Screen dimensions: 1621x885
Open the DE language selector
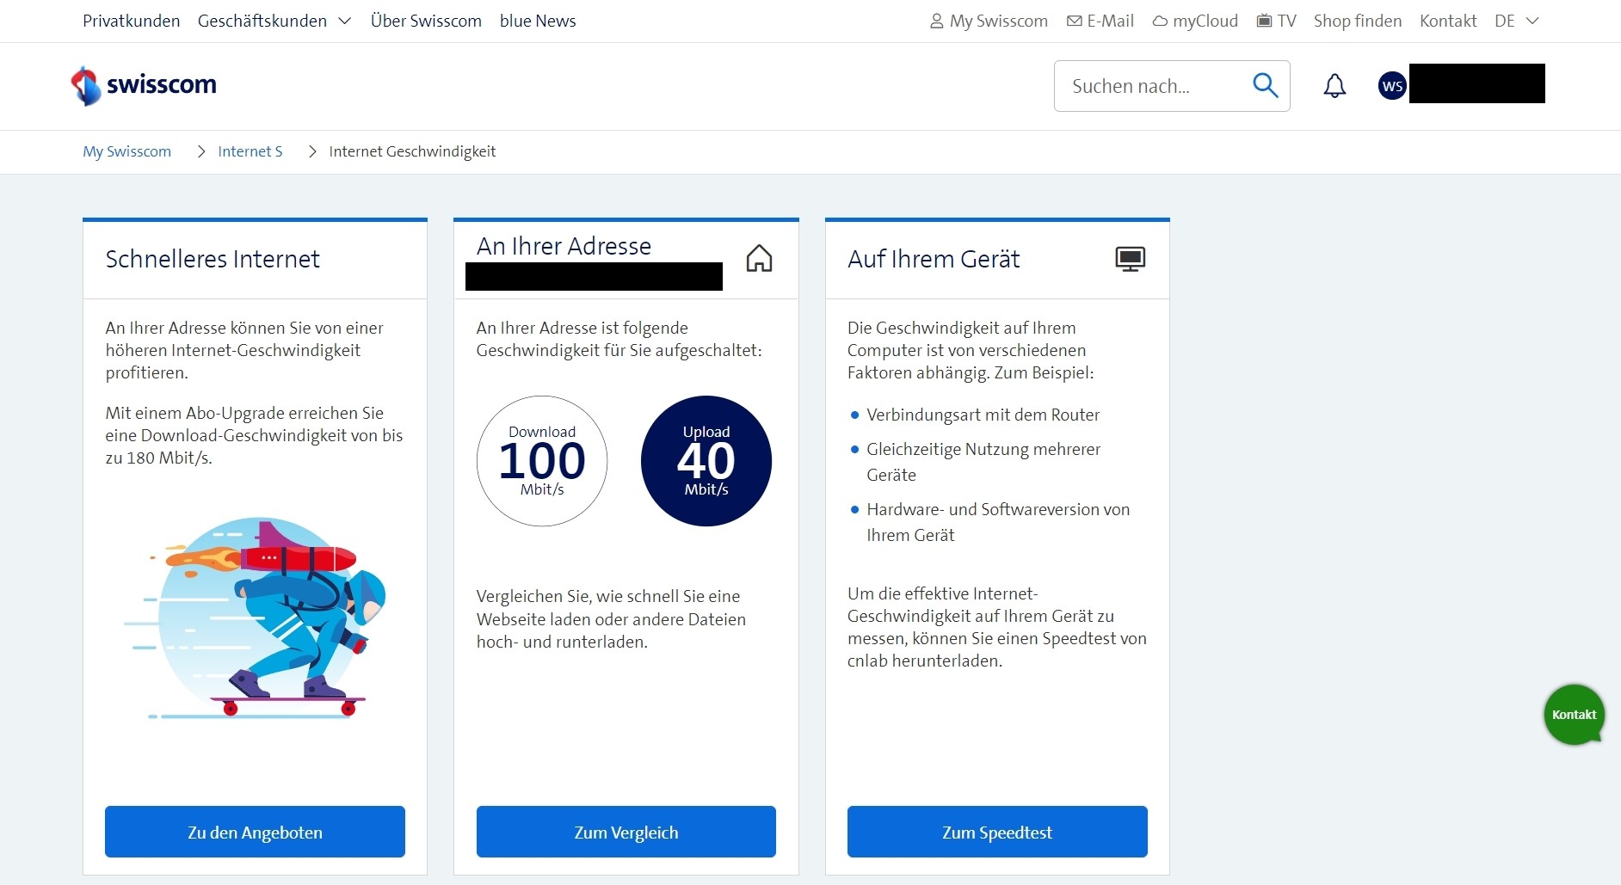tap(1516, 21)
